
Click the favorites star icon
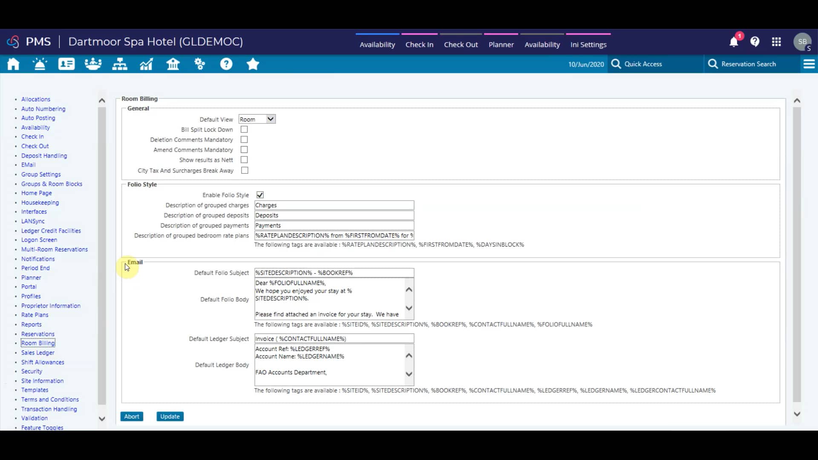(x=253, y=64)
